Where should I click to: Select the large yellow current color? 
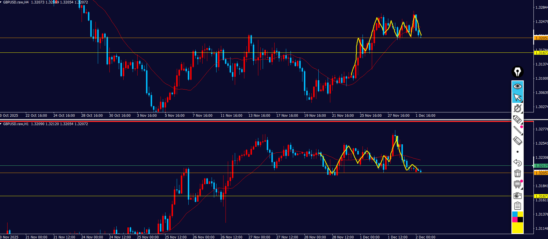pyautogui.click(x=517, y=228)
